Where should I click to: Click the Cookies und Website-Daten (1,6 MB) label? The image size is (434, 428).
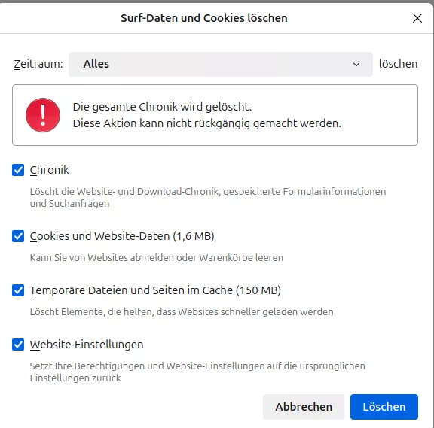pos(122,236)
